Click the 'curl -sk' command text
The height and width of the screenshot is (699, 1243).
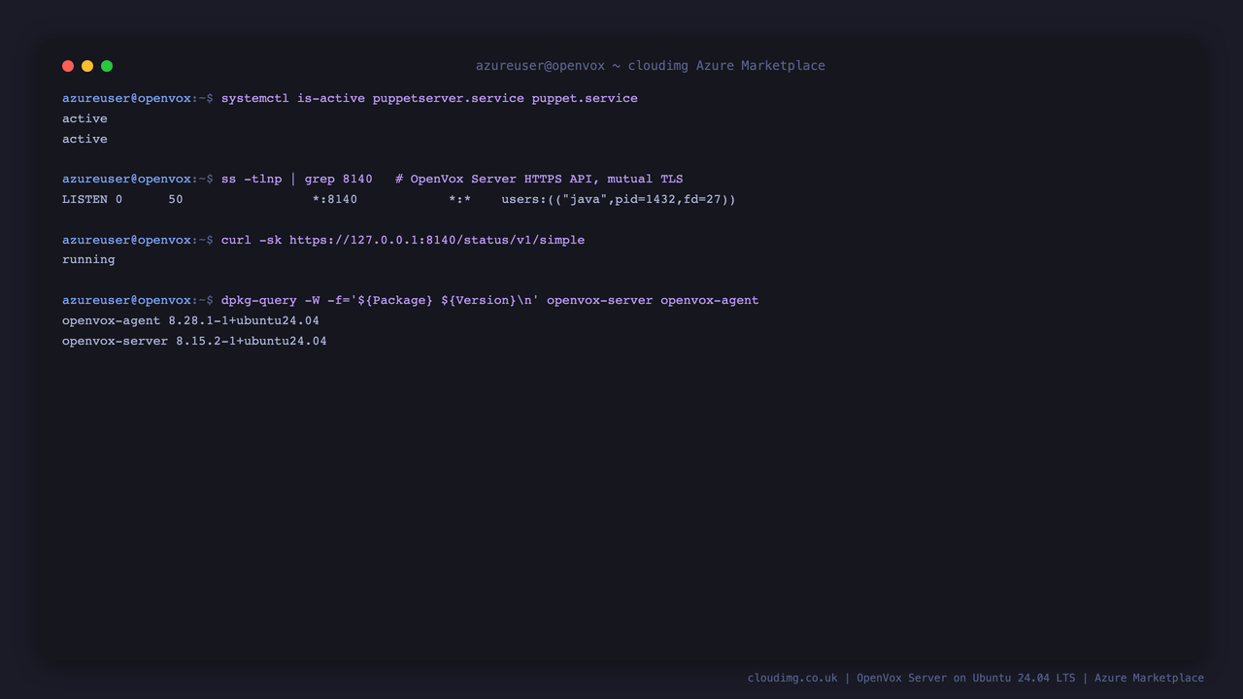252,240
